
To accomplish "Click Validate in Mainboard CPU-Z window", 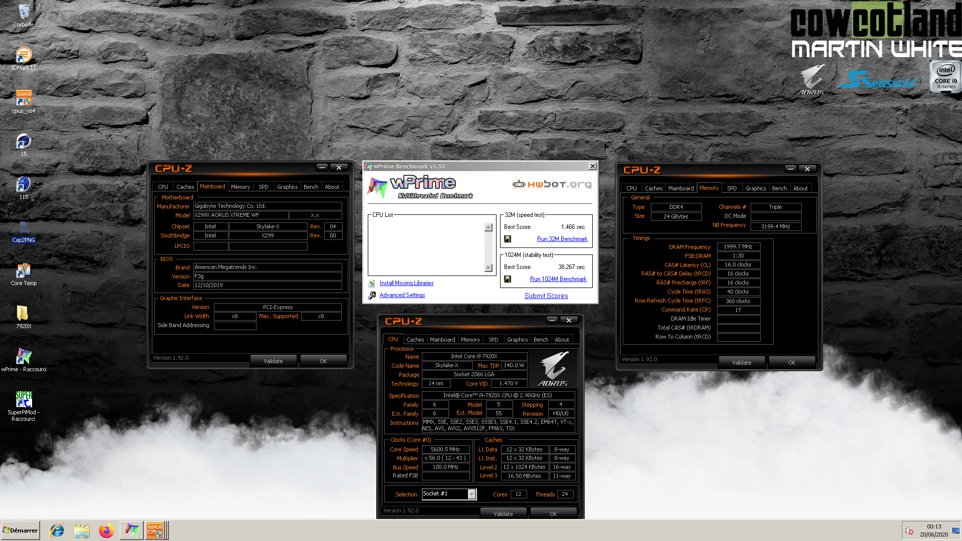I will 273,361.
